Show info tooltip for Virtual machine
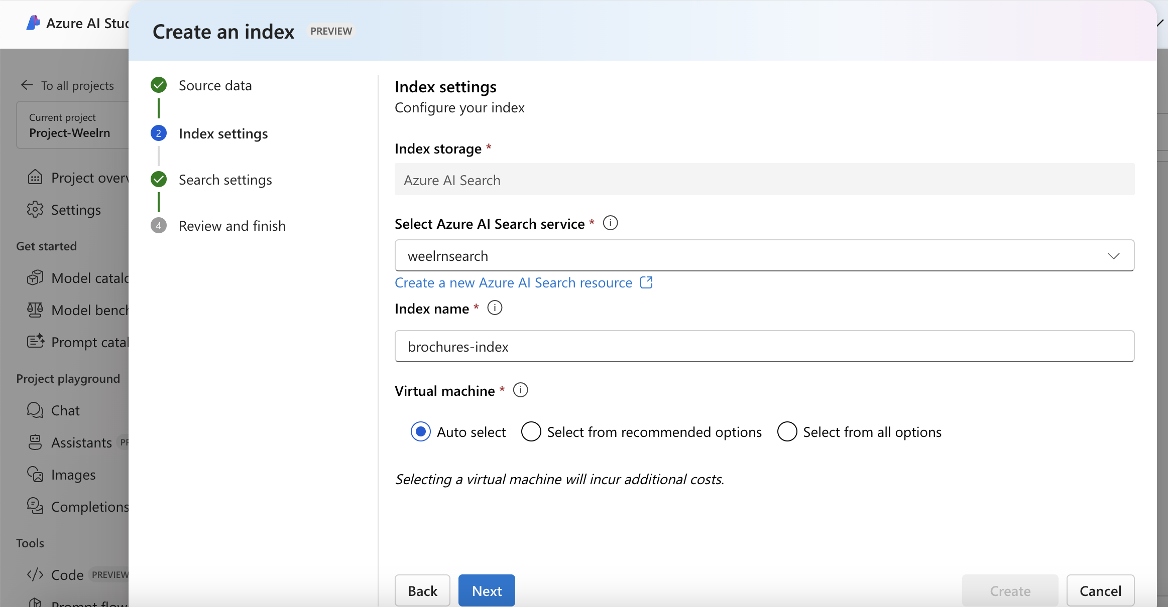The height and width of the screenshot is (607, 1168). [x=521, y=390]
